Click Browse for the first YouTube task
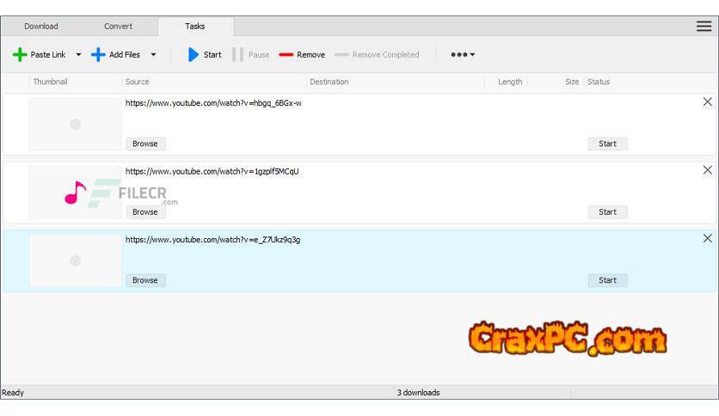 click(144, 144)
